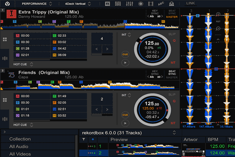Image resolution: width=235 pixels, height=157 pixels.
Task: Open the mixer faders panel icon
Action: click(x=130, y=4)
